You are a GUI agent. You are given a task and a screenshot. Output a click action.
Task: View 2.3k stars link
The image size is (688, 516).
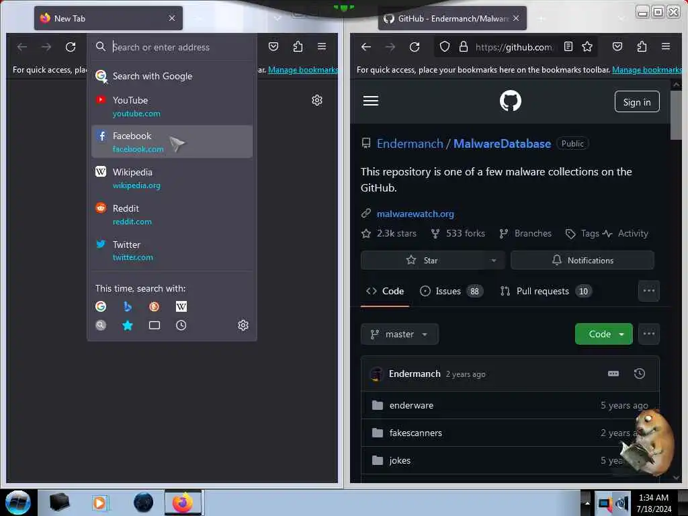[x=389, y=233]
